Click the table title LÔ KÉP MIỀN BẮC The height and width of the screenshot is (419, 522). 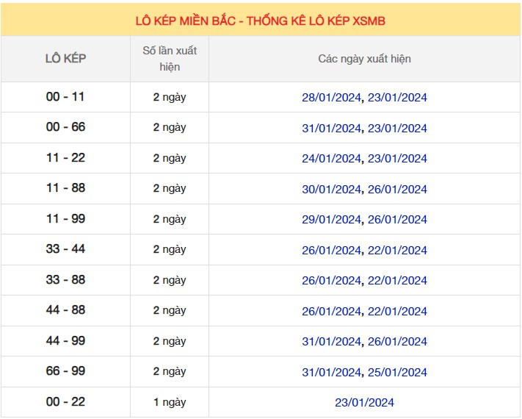pos(261,21)
